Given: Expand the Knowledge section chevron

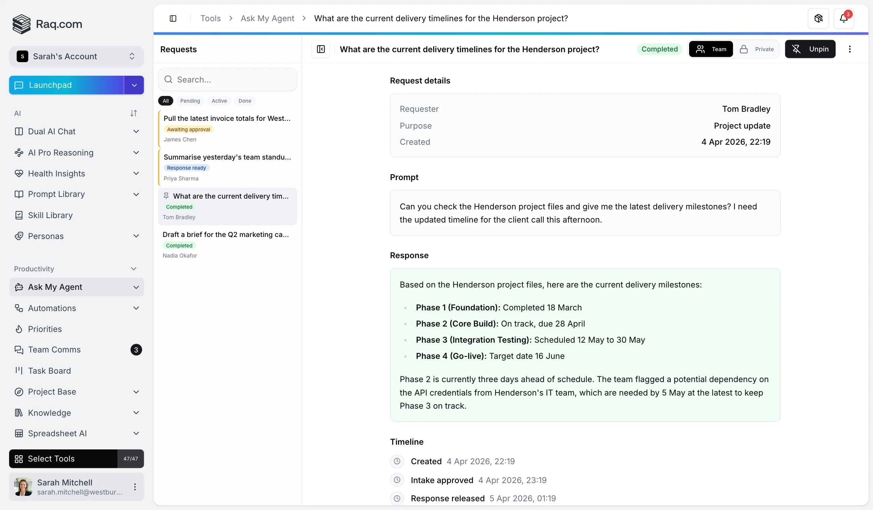Looking at the screenshot, I should tap(136, 412).
